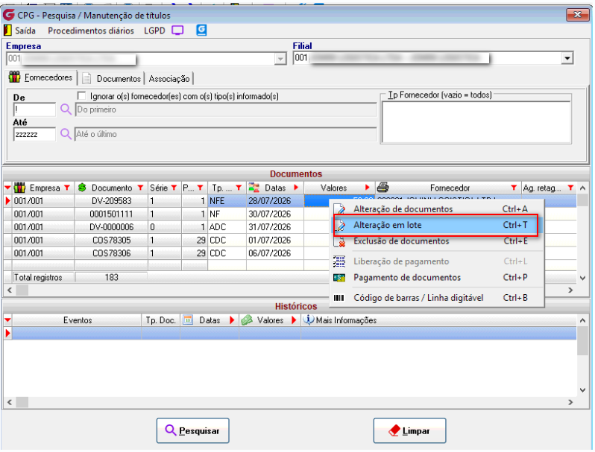The height and width of the screenshot is (452, 595).
Task: Click the Até field containing zzzzzz
Action: click(34, 135)
